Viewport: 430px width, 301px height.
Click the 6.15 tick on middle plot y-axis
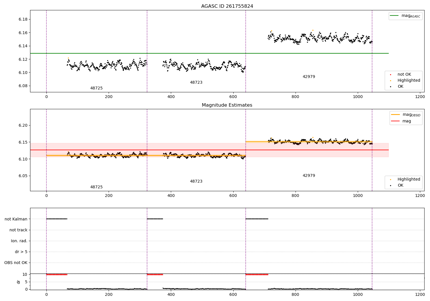click(x=23, y=142)
